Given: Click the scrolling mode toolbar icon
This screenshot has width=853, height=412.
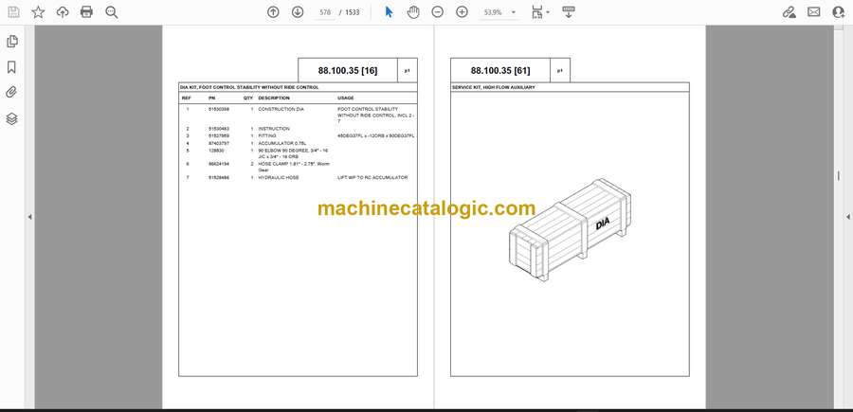Looking at the screenshot, I should click(x=569, y=12).
